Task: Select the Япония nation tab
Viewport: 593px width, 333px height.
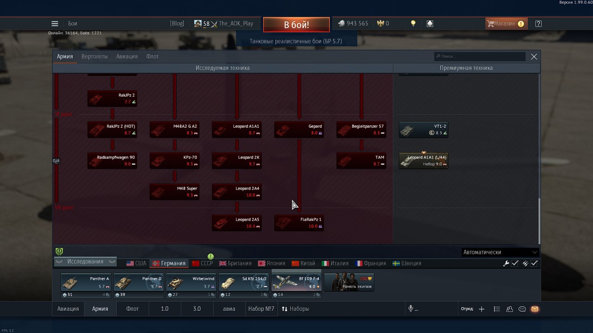Action: [x=271, y=263]
